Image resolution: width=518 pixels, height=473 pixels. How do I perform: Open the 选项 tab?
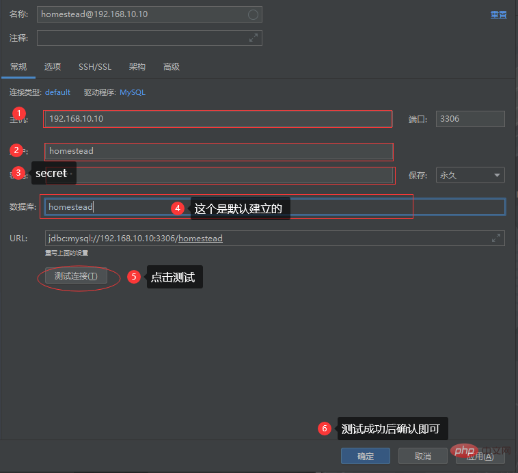(x=53, y=66)
